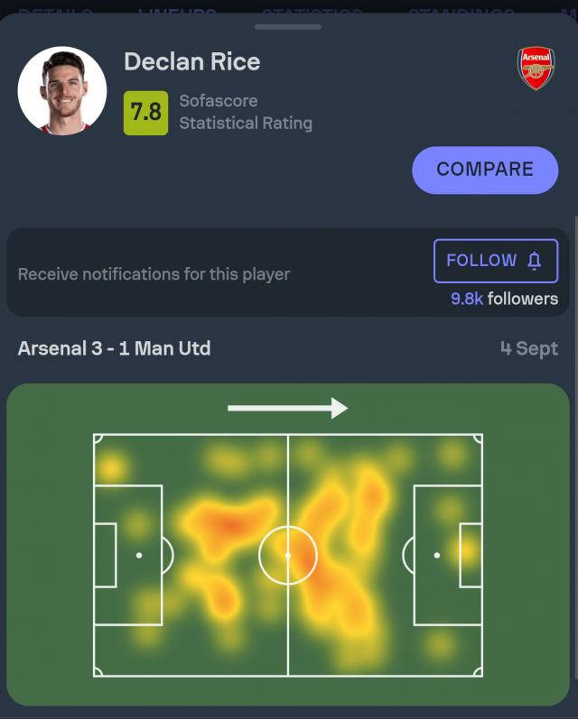Click the bell icon in Follow button
The image size is (578, 719).
pyautogui.click(x=534, y=261)
